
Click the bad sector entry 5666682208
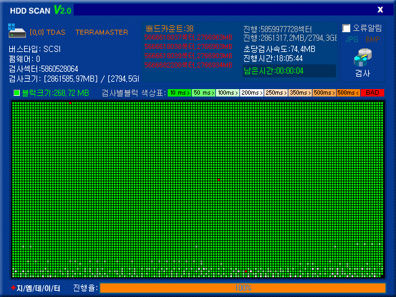188,65
